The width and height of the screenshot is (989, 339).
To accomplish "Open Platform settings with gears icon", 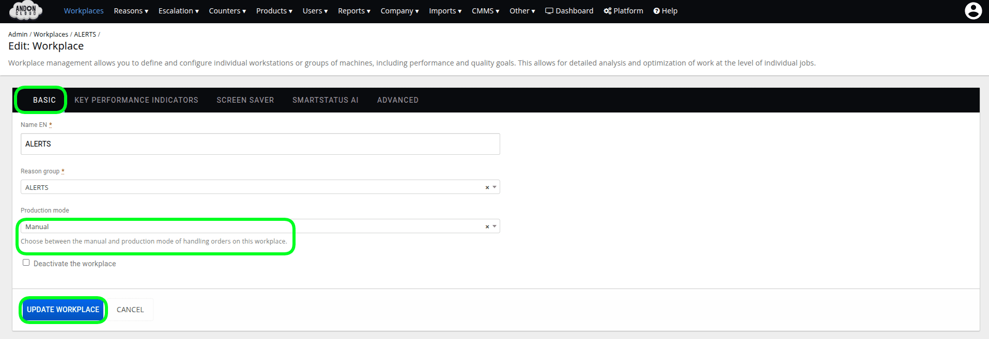I will click(623, 11).
